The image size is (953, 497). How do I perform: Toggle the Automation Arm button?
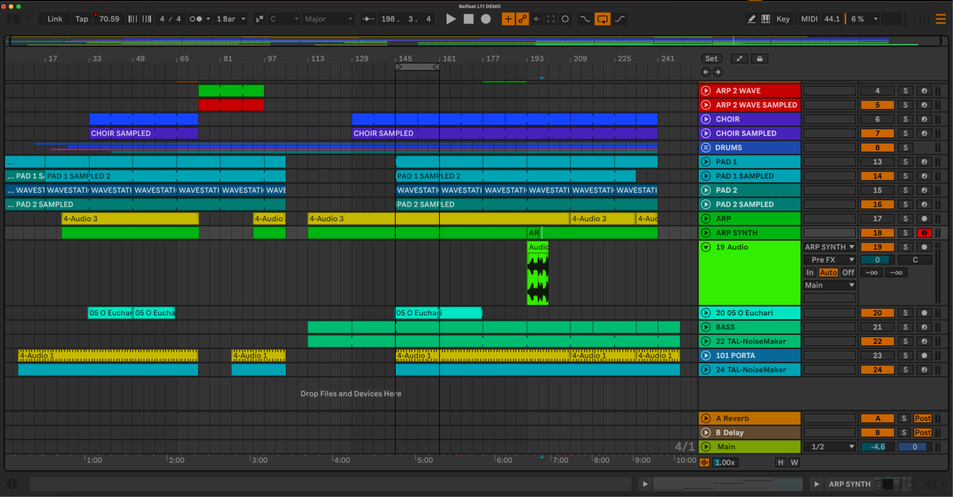[522, 19]
